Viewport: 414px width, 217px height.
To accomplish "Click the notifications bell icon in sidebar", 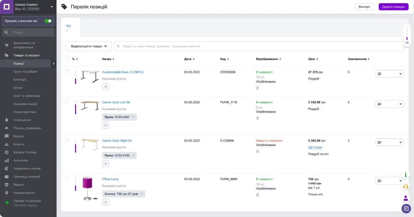I will point(7,120).
